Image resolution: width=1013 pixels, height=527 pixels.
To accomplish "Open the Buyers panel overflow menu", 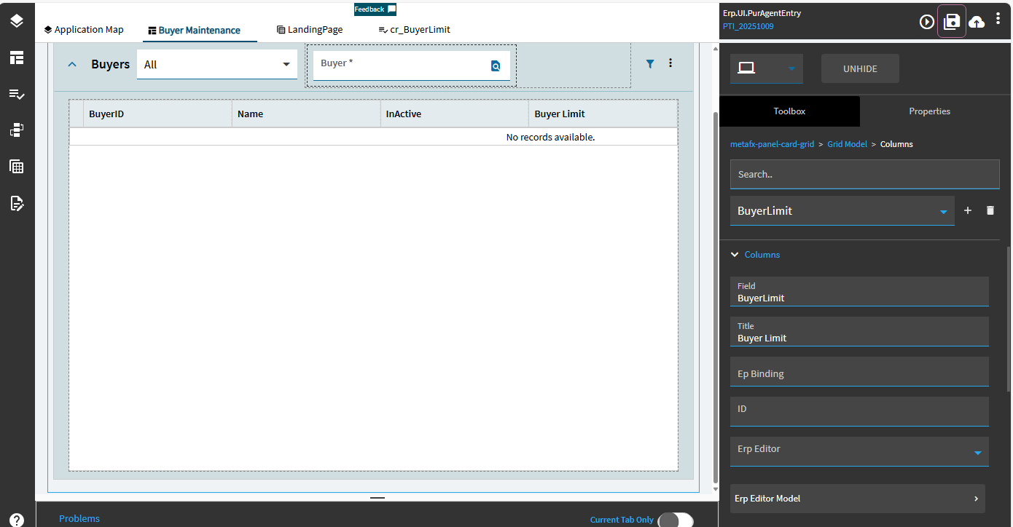I will point(670,63).
